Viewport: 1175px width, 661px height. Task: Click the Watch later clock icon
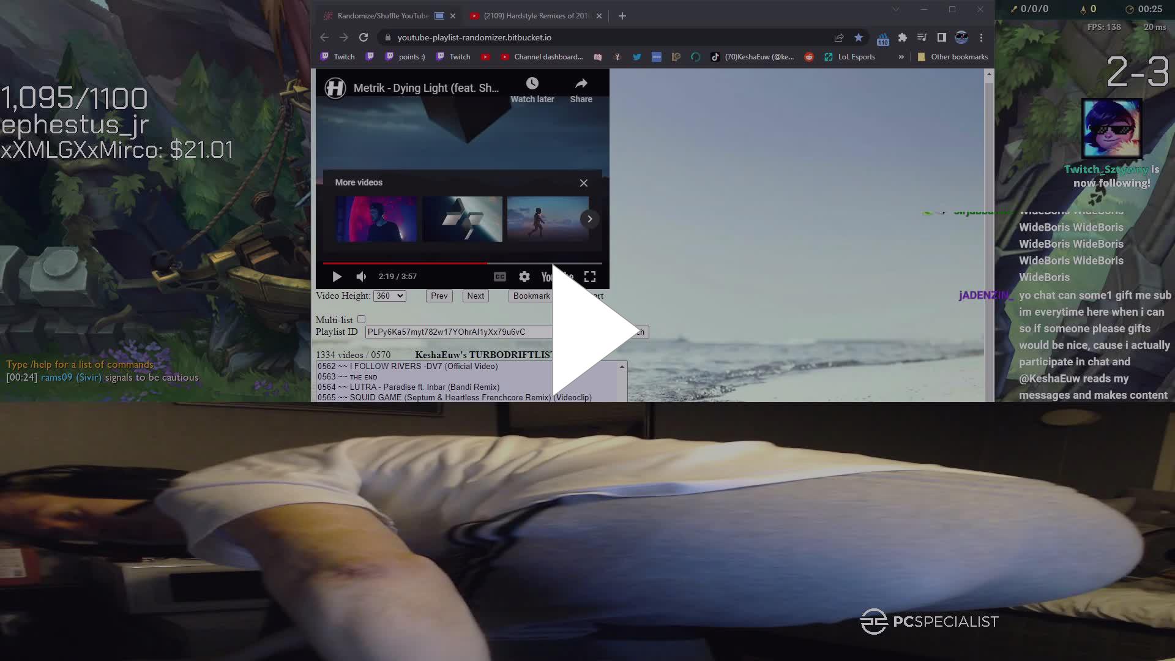[532, 84]
